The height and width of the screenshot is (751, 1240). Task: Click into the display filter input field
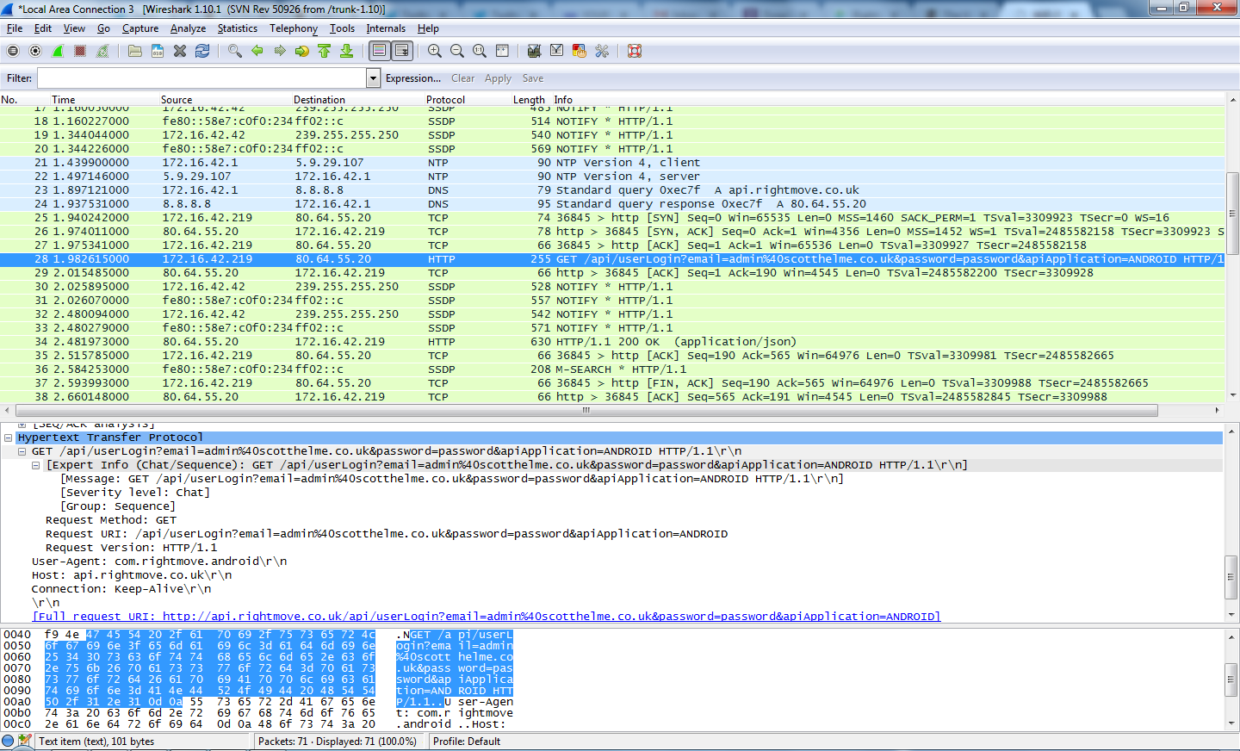(201, 78)
